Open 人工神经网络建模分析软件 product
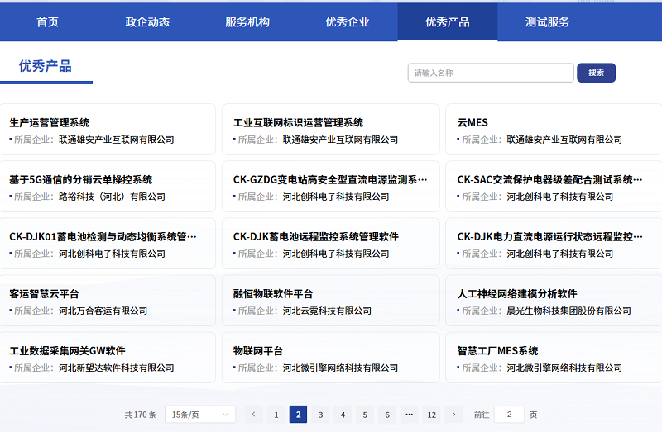The image size is (662, 432). [554, 301]
